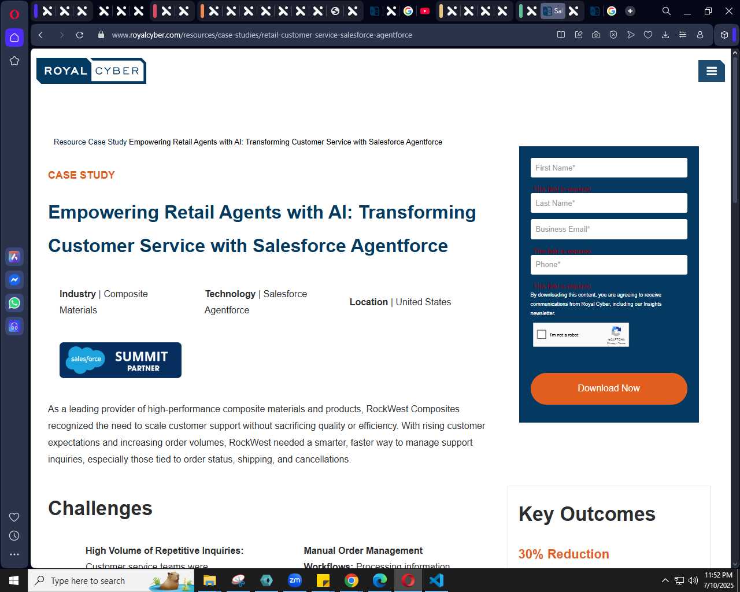Add page to bookmarks heart icon
Image resolution: width=740 pixels, height=592 pixels.
tap(648, 35)
